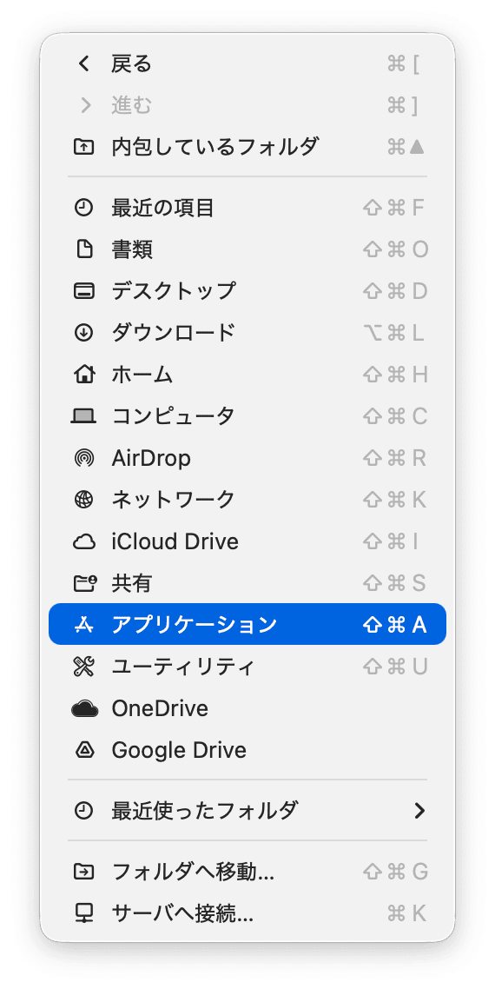
Task: Open 書類 documents folder
Action: tap(247, 249)
